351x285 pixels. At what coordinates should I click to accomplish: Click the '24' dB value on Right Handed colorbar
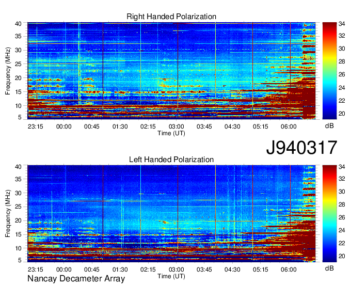click(342, 88)
